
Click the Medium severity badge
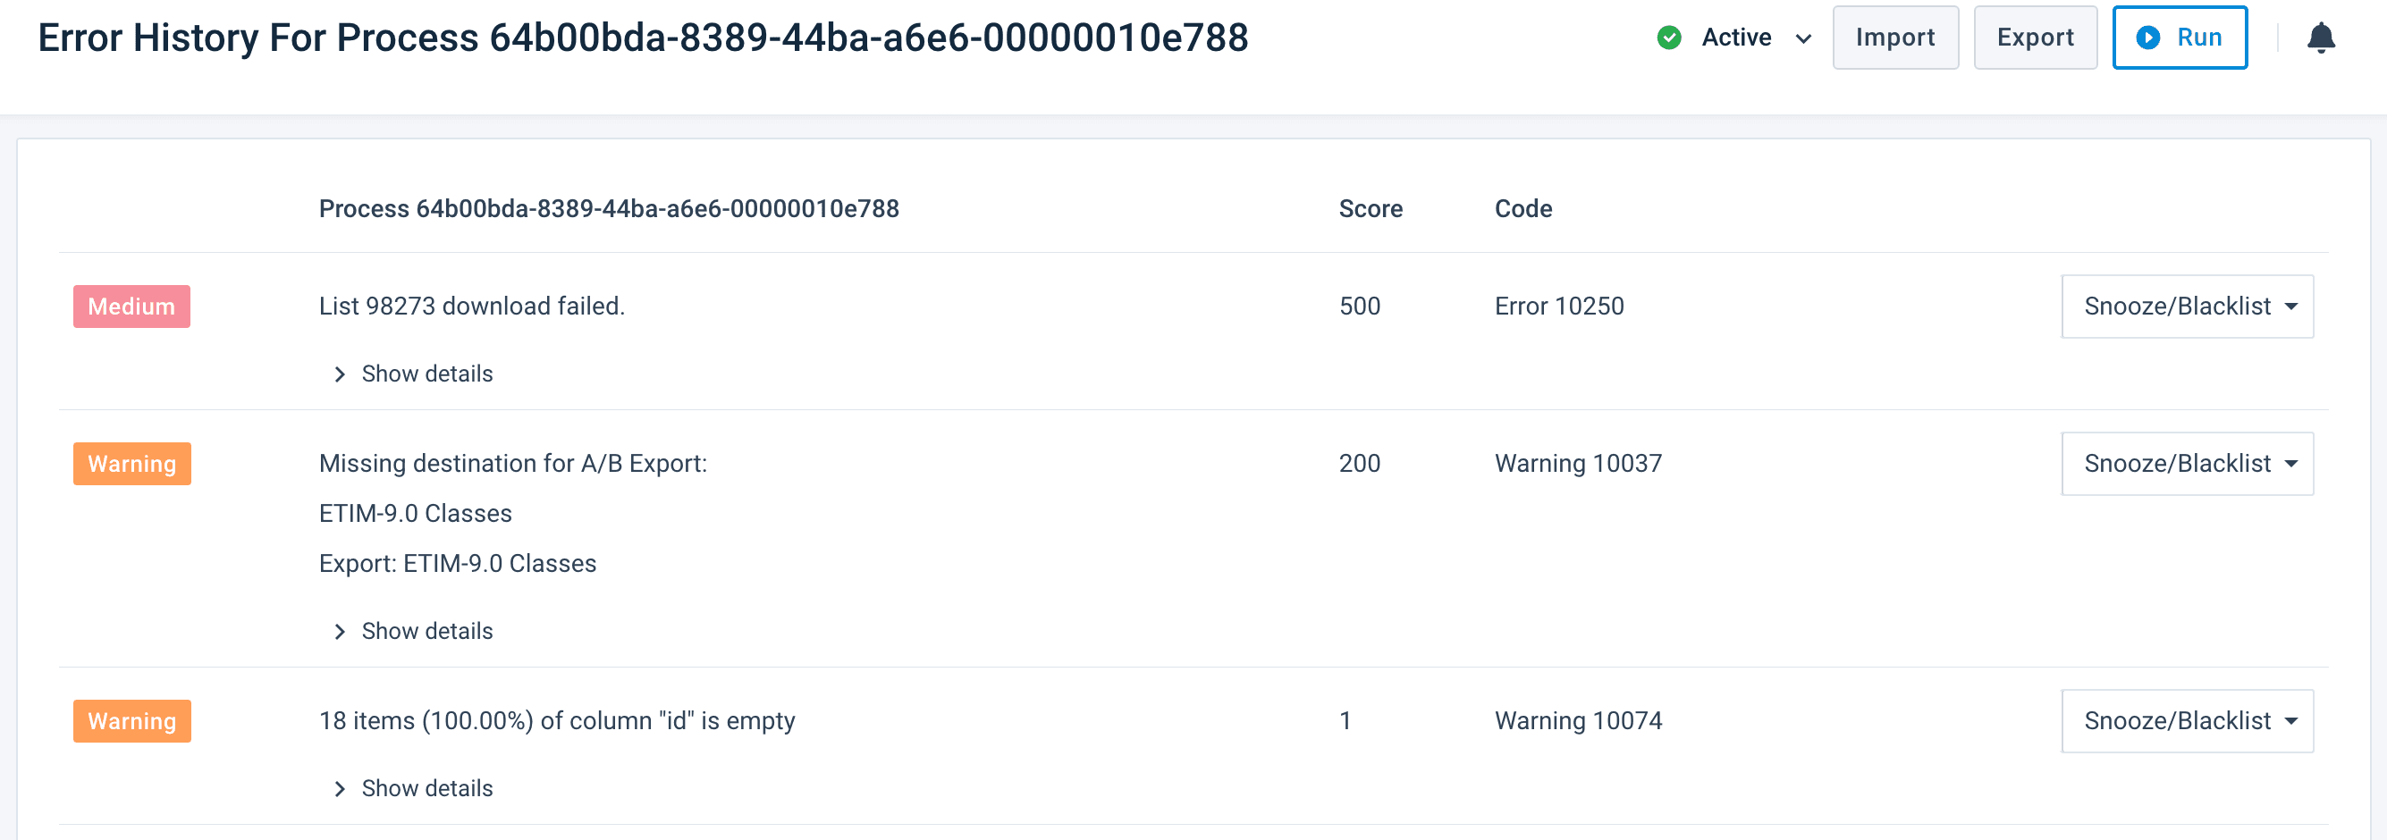[131, 306]
